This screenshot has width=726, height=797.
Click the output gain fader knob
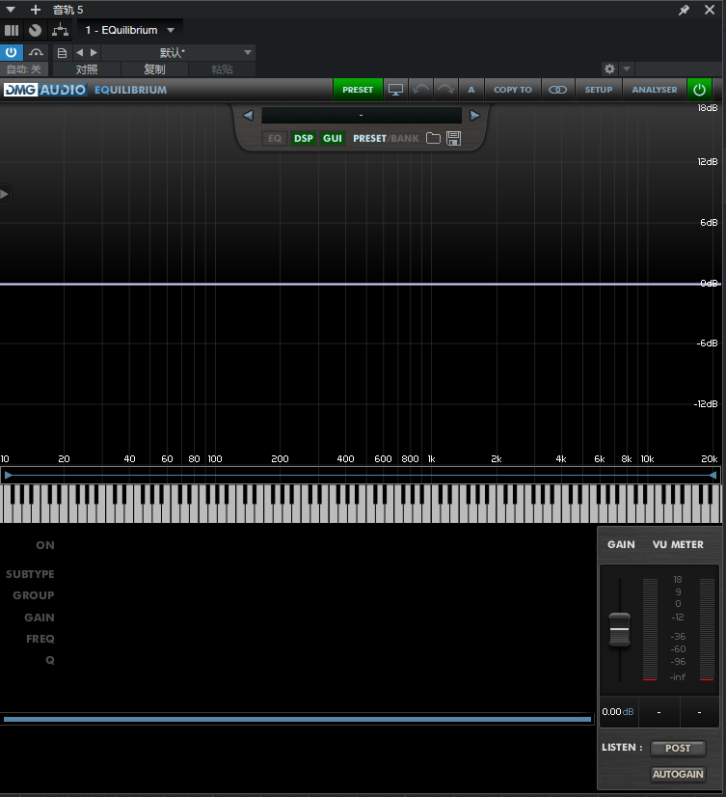[619, 629]
